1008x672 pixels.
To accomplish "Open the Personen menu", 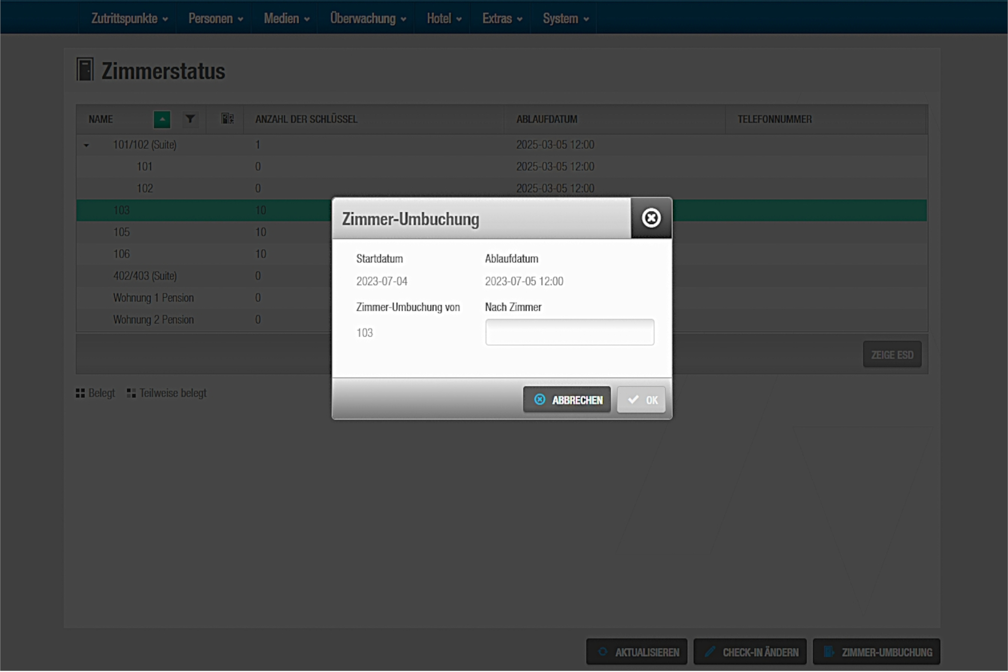I will point(215,18).
